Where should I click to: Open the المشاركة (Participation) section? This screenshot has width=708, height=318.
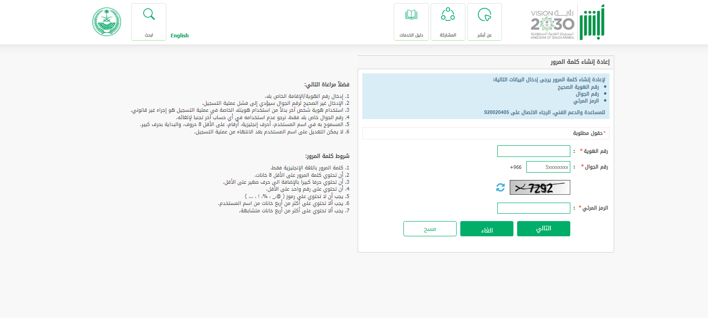pyautogui.click(x=447, y=22)
